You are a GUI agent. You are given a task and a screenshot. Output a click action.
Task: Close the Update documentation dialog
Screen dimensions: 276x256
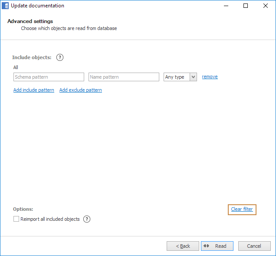point(266,6)
